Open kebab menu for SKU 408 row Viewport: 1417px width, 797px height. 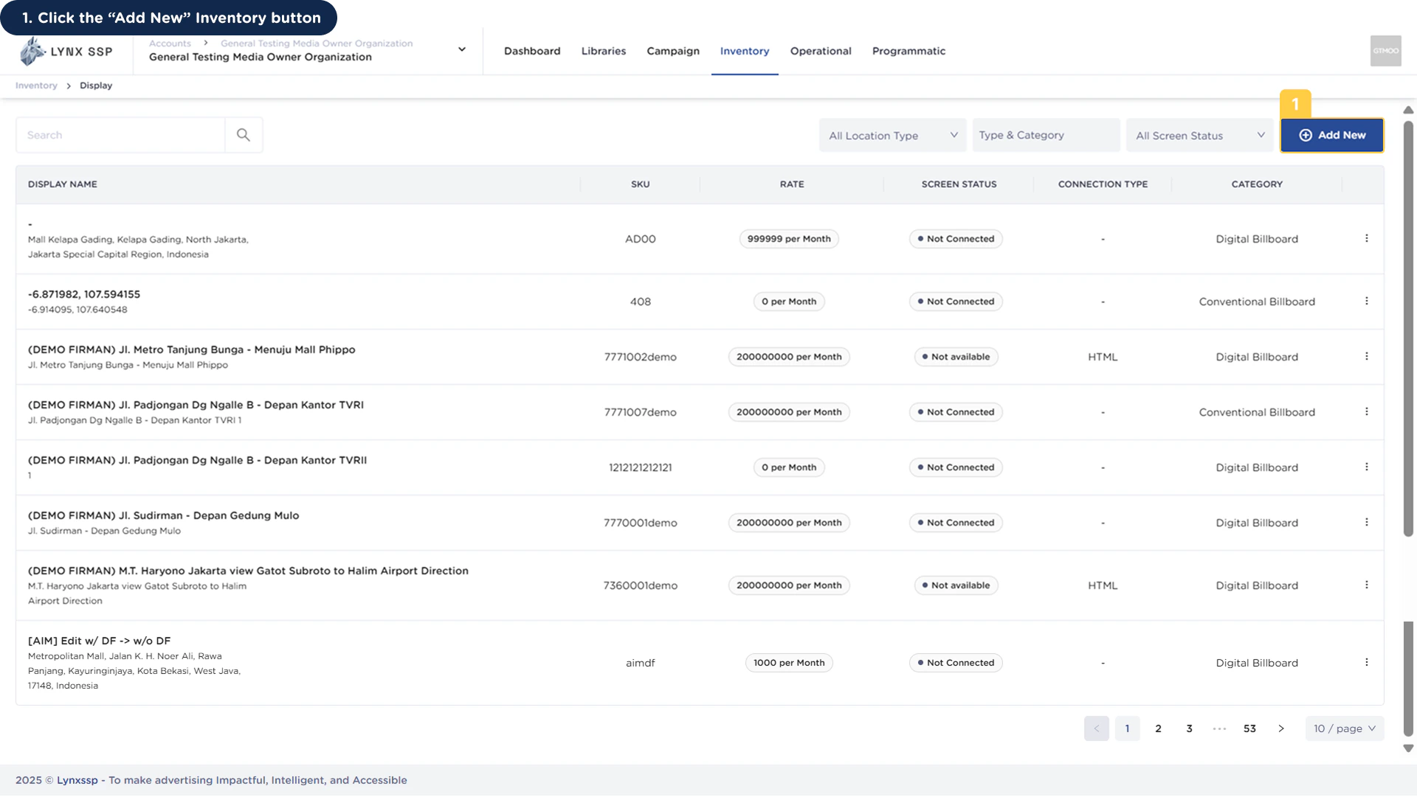tap(1366, 302)
